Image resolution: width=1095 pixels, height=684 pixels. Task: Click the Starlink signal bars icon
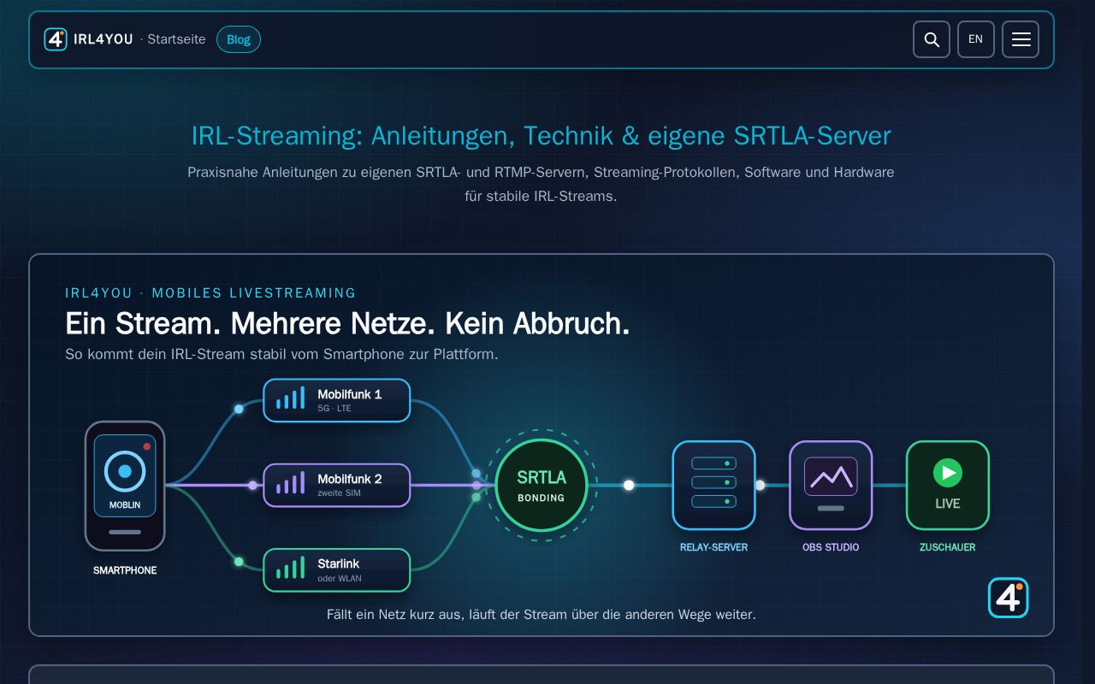coord(290,569)
